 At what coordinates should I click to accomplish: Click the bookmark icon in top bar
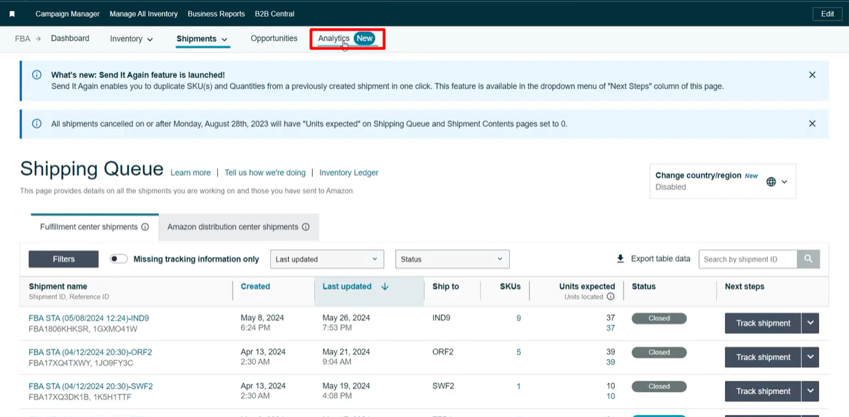click(x=12, y=14)
